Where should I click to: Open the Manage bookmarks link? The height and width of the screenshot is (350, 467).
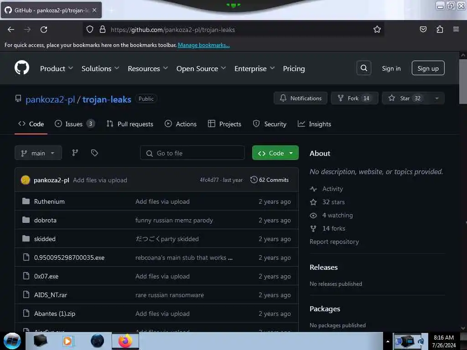[204, 45]
